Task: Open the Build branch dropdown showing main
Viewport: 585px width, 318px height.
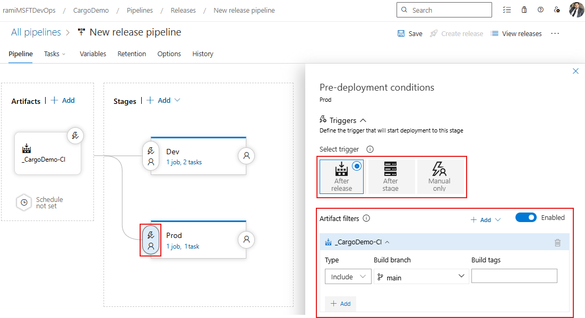Action: click(x=421, y=276)
